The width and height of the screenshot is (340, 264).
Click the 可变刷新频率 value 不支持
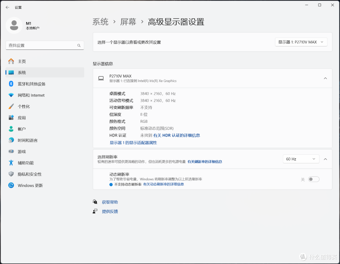pos(146,108)
